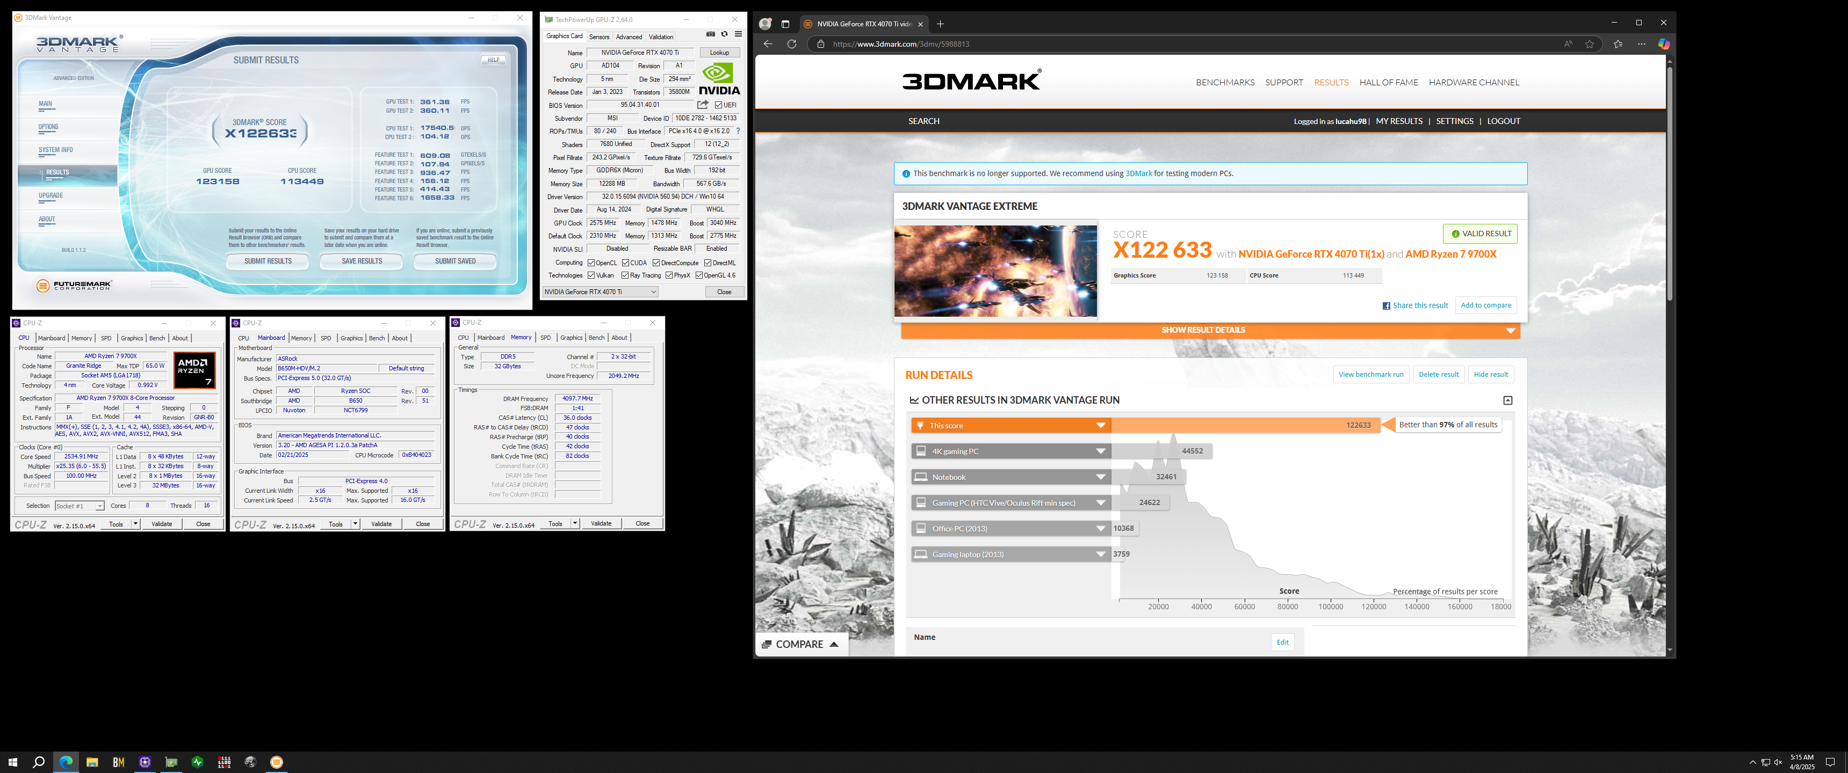Click the 'Add to compare' button
Viewport: 1848px width, 773px height.
(1486, 305)
